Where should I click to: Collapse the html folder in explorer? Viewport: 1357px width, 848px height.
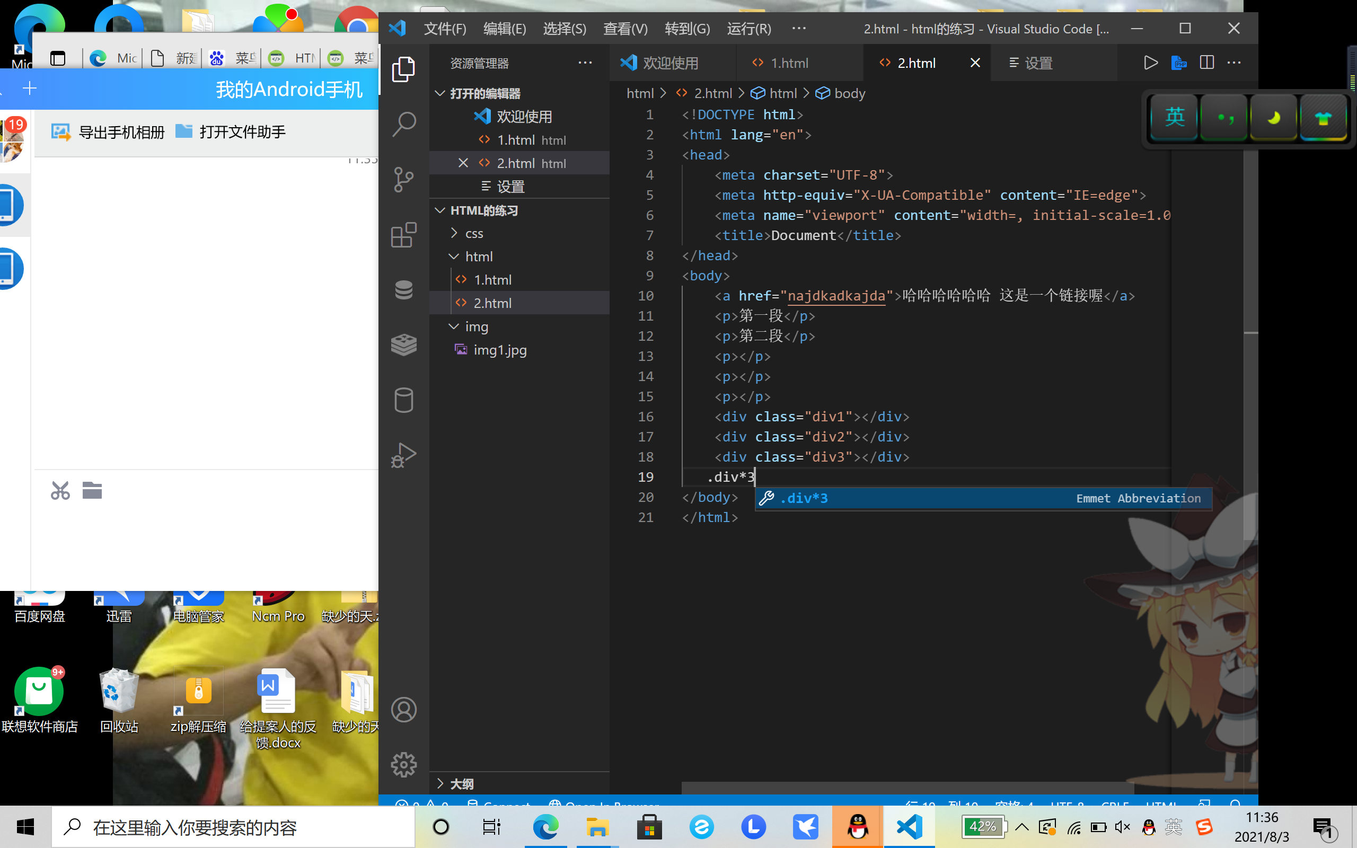[455, 257]
